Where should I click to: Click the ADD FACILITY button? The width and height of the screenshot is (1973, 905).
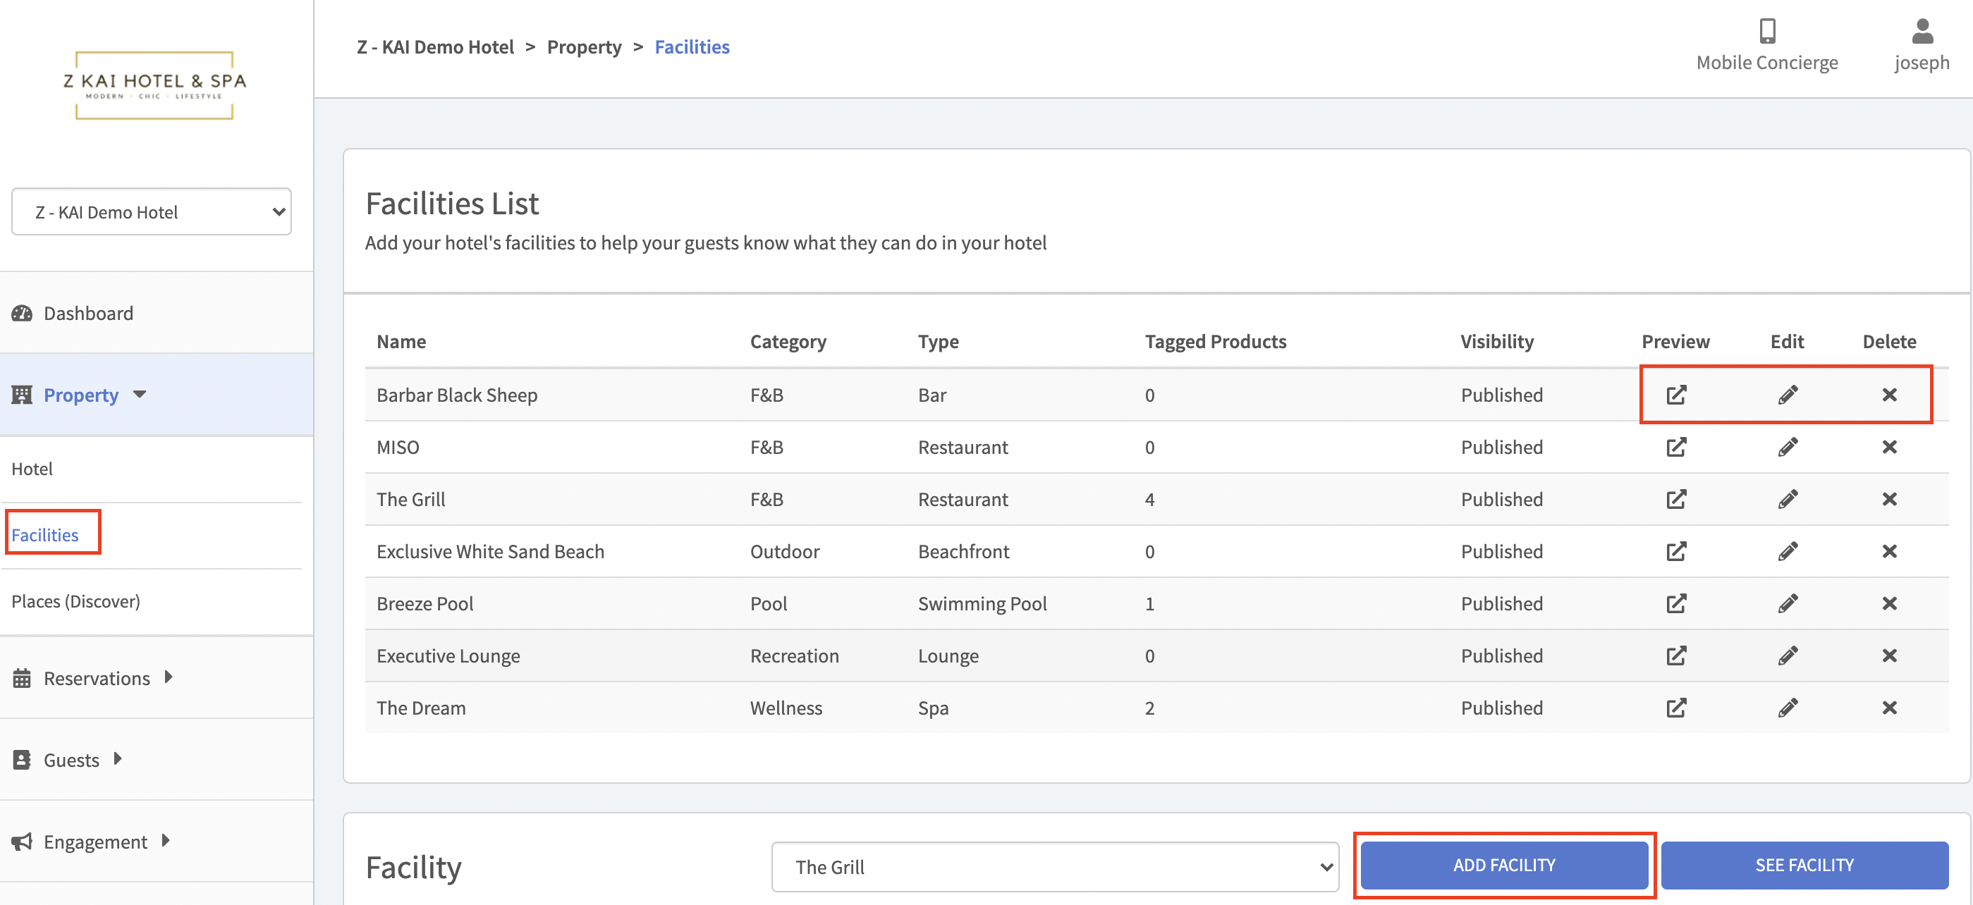coord(1503,866)
